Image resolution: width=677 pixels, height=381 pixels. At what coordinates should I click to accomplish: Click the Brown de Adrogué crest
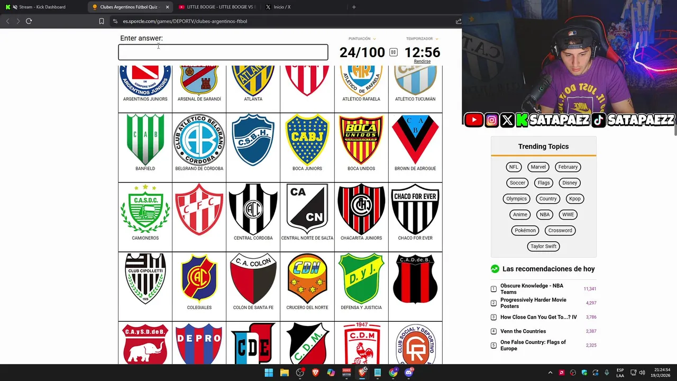click(x=415, y=140)
